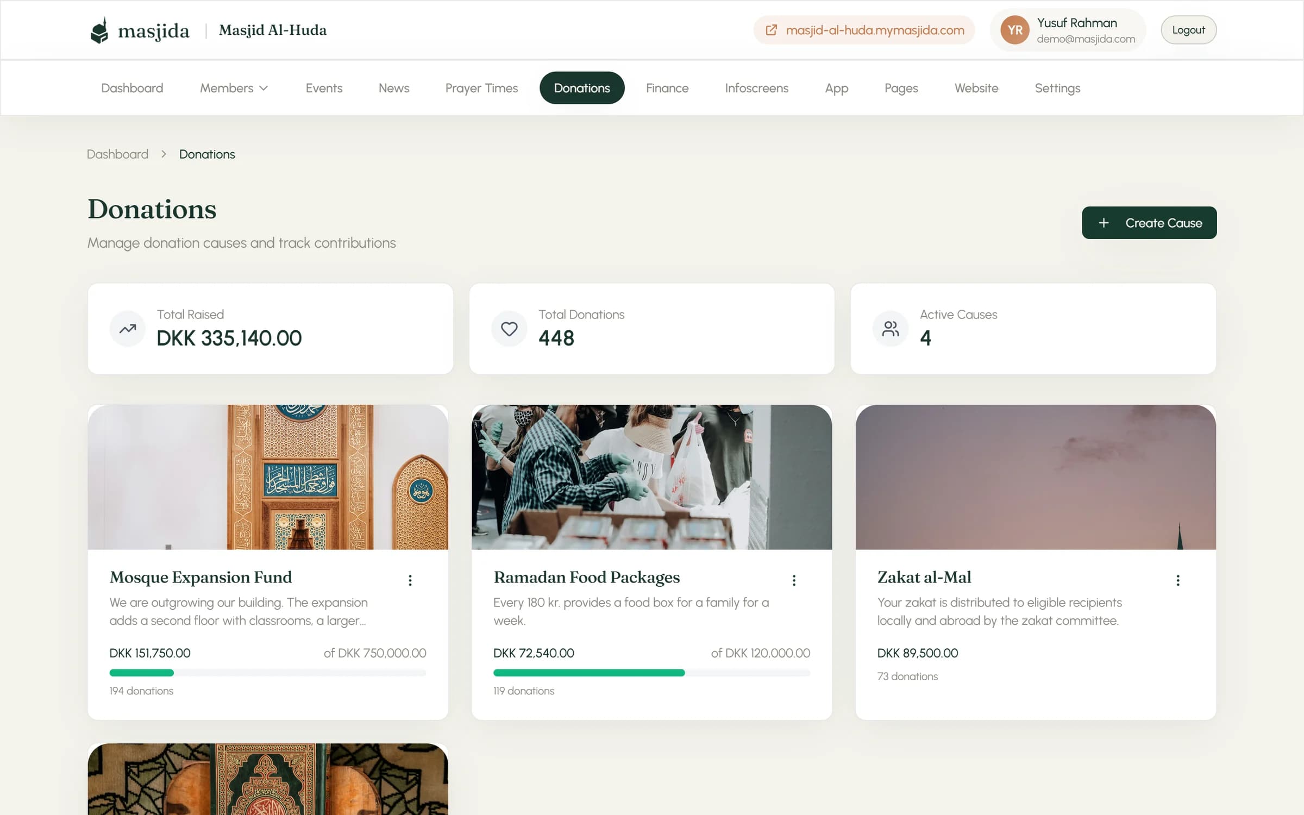
Task: Click the Ramadan Food Packages progress bar
Action: click(651, 673)
